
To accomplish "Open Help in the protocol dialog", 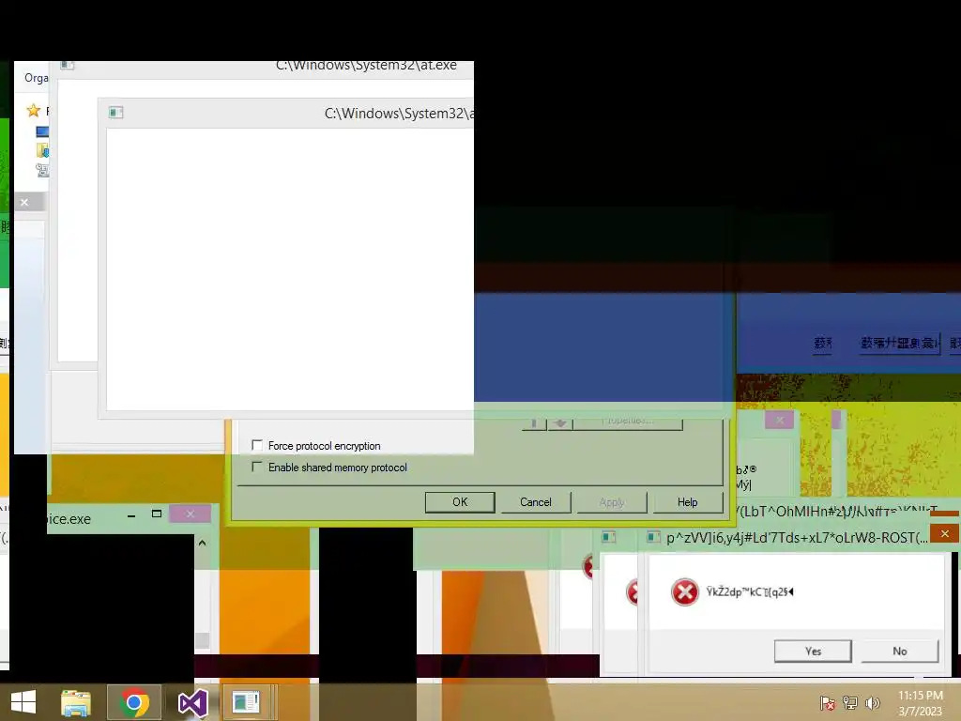I will click(687, 502).
